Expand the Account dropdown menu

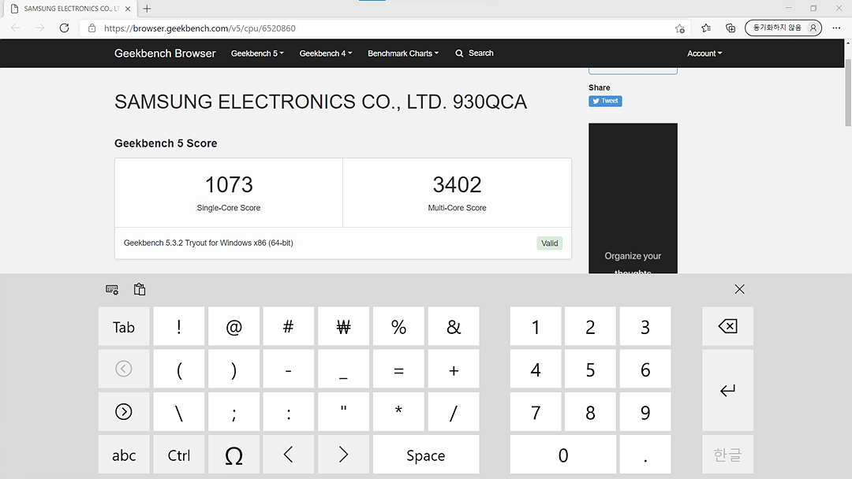click(704, 53)
